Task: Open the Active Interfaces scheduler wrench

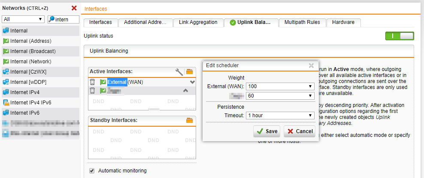Action: click(x=179, y=71)
